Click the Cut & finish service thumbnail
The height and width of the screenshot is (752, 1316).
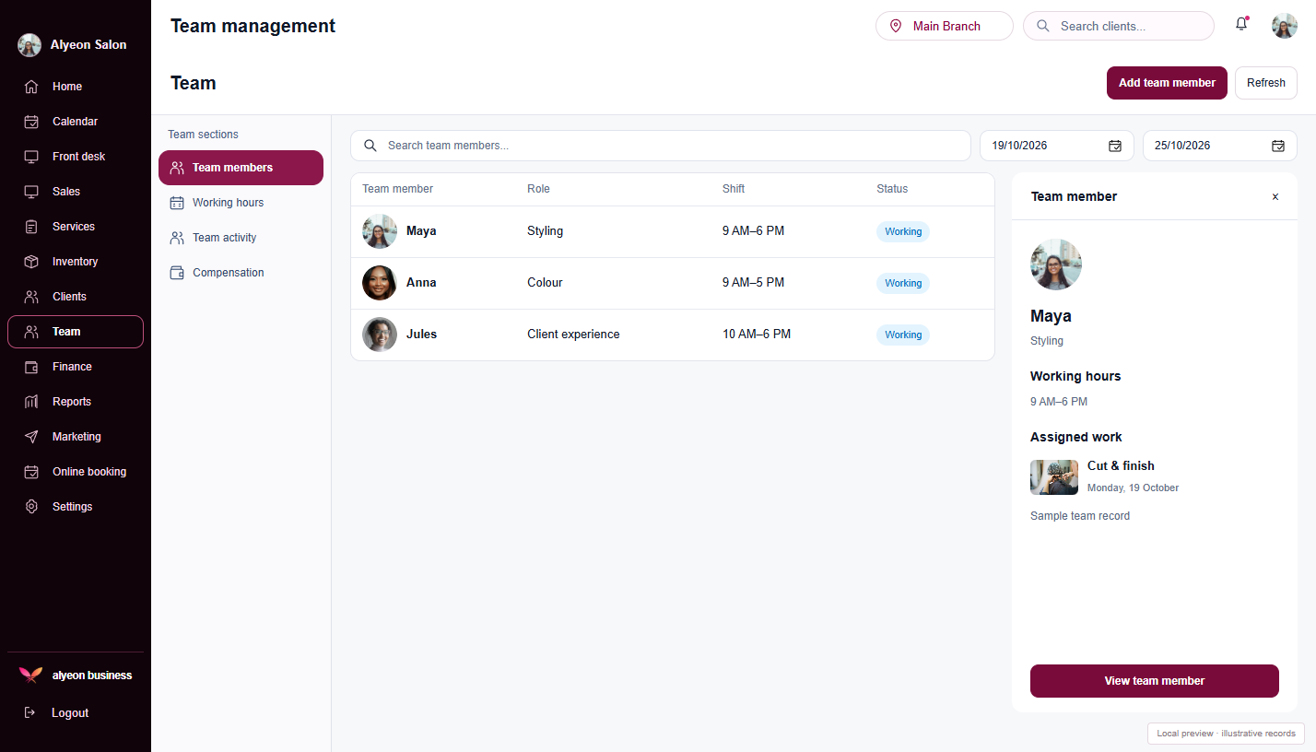(1054, 477)
